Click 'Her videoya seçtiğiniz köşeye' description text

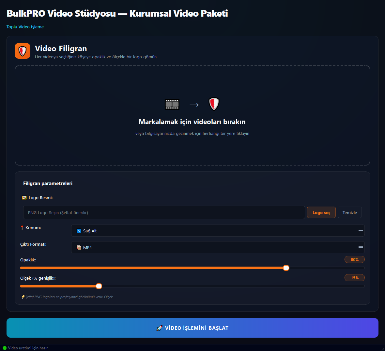[x=96, y=57]
